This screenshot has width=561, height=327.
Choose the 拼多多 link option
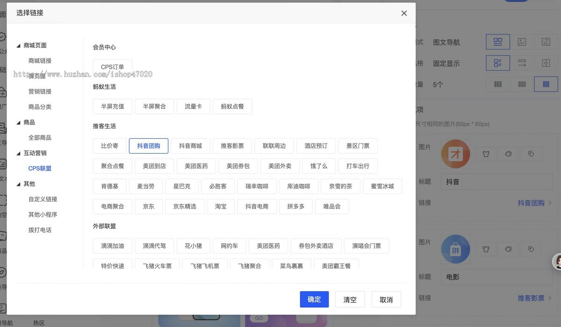[x=296, y=206]
